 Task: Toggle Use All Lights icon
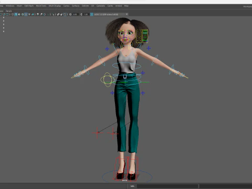29,14
